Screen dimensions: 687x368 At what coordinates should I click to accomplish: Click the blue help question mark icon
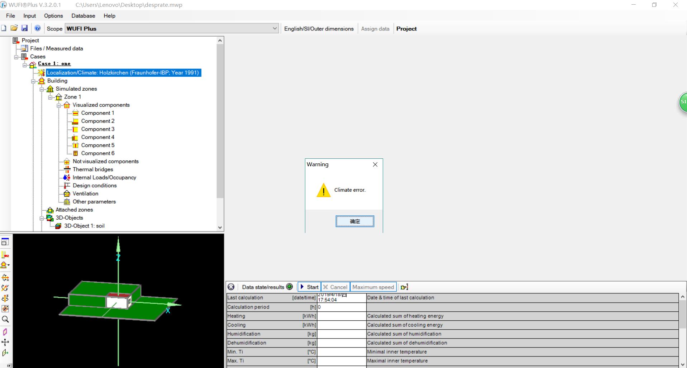coord(37,28)
